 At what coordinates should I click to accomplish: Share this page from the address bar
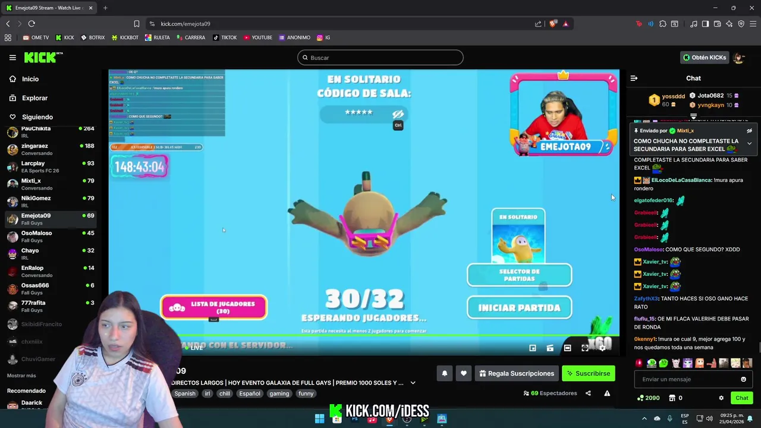click(x=538, y=24)
